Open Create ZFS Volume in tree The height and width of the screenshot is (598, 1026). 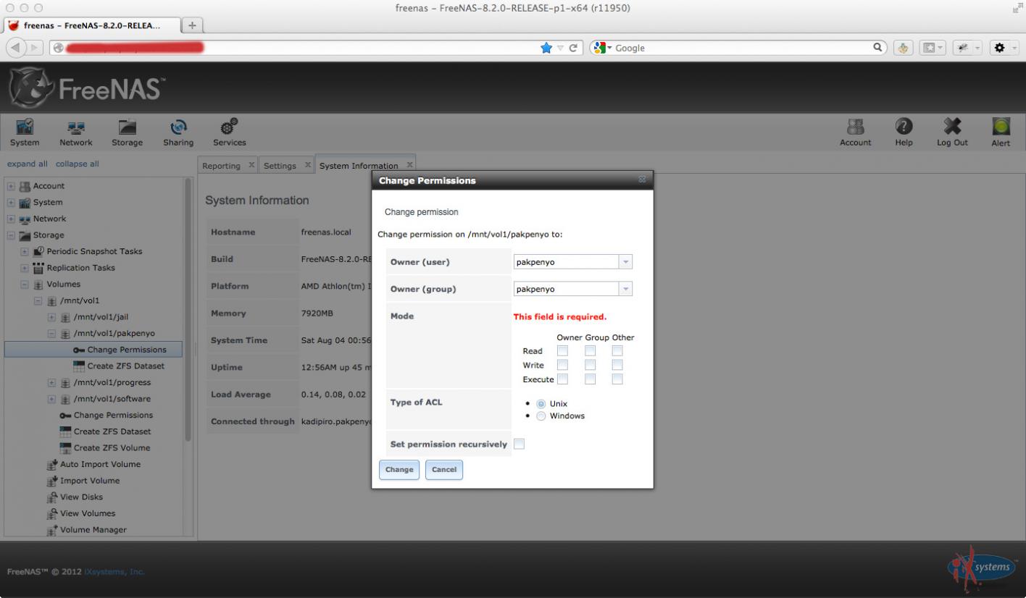(112, 447)
